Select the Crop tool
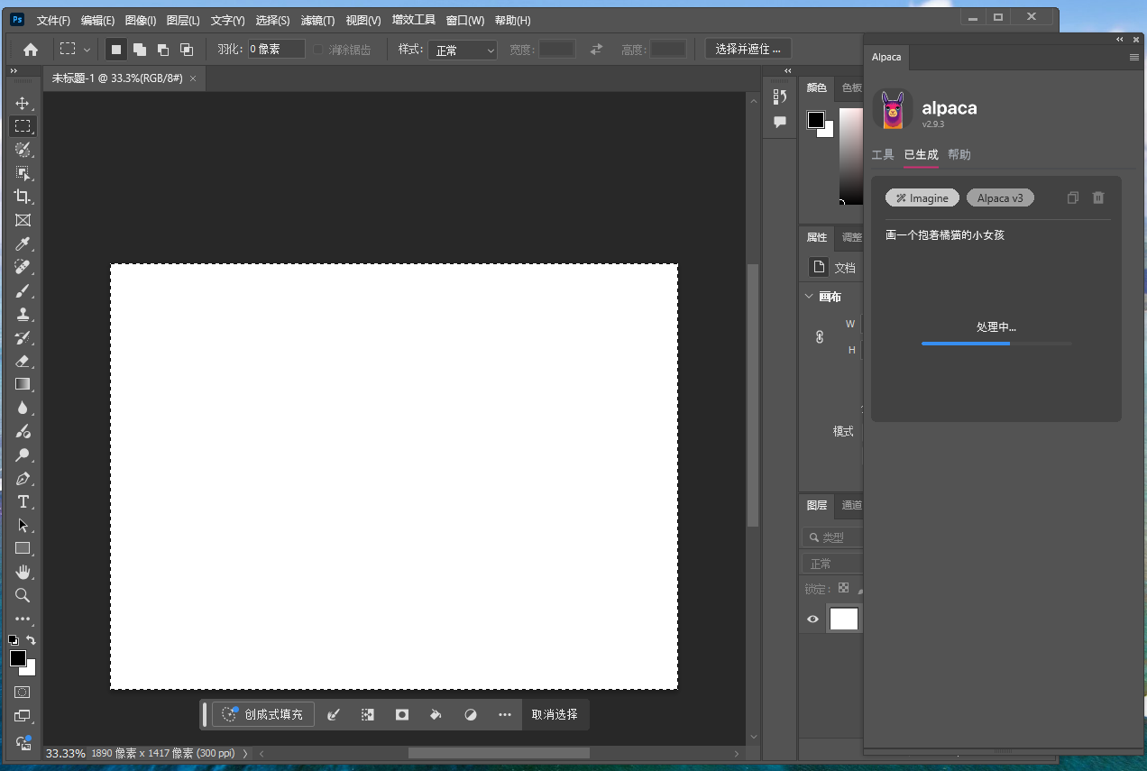1147x771 pixels. (23, 197)
